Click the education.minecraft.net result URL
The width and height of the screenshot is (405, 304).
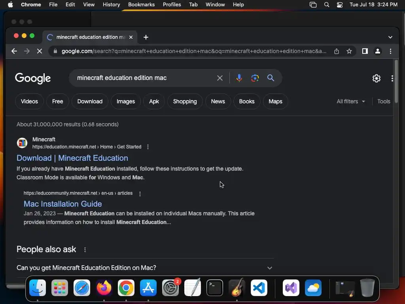[87, 147]
